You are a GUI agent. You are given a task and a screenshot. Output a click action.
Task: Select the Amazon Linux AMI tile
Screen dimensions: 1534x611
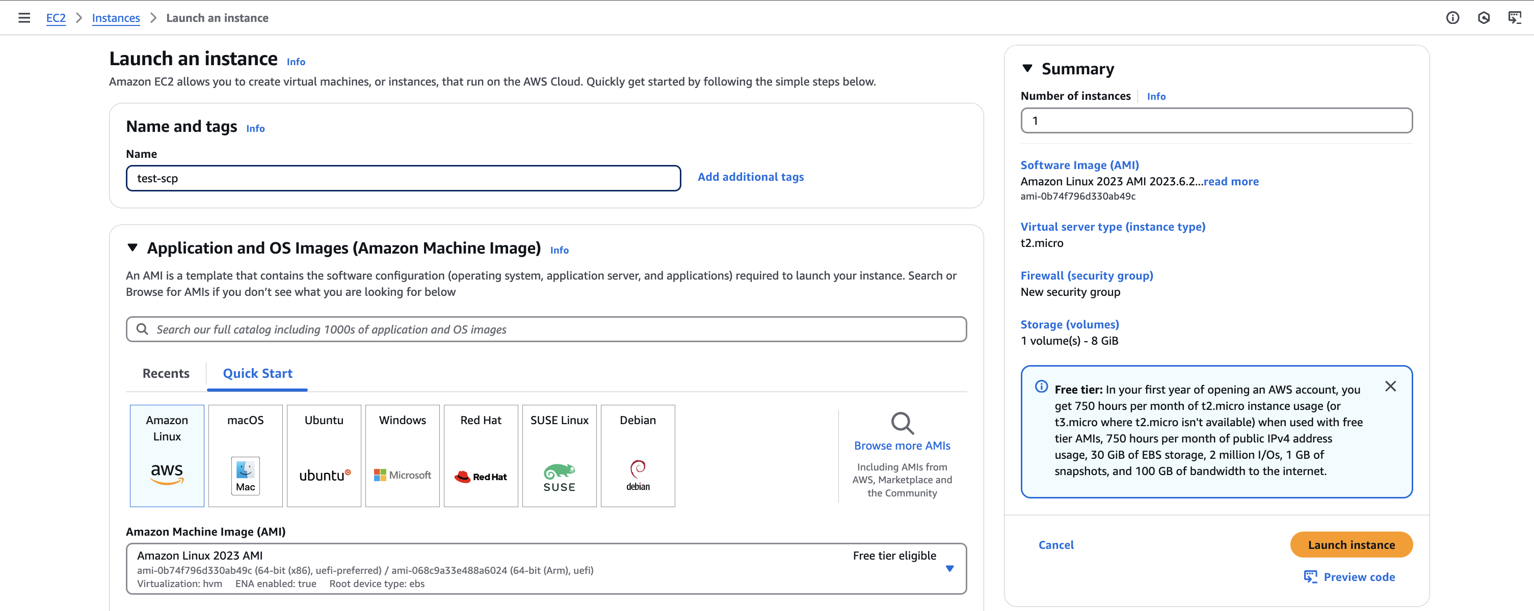point(167,456)
